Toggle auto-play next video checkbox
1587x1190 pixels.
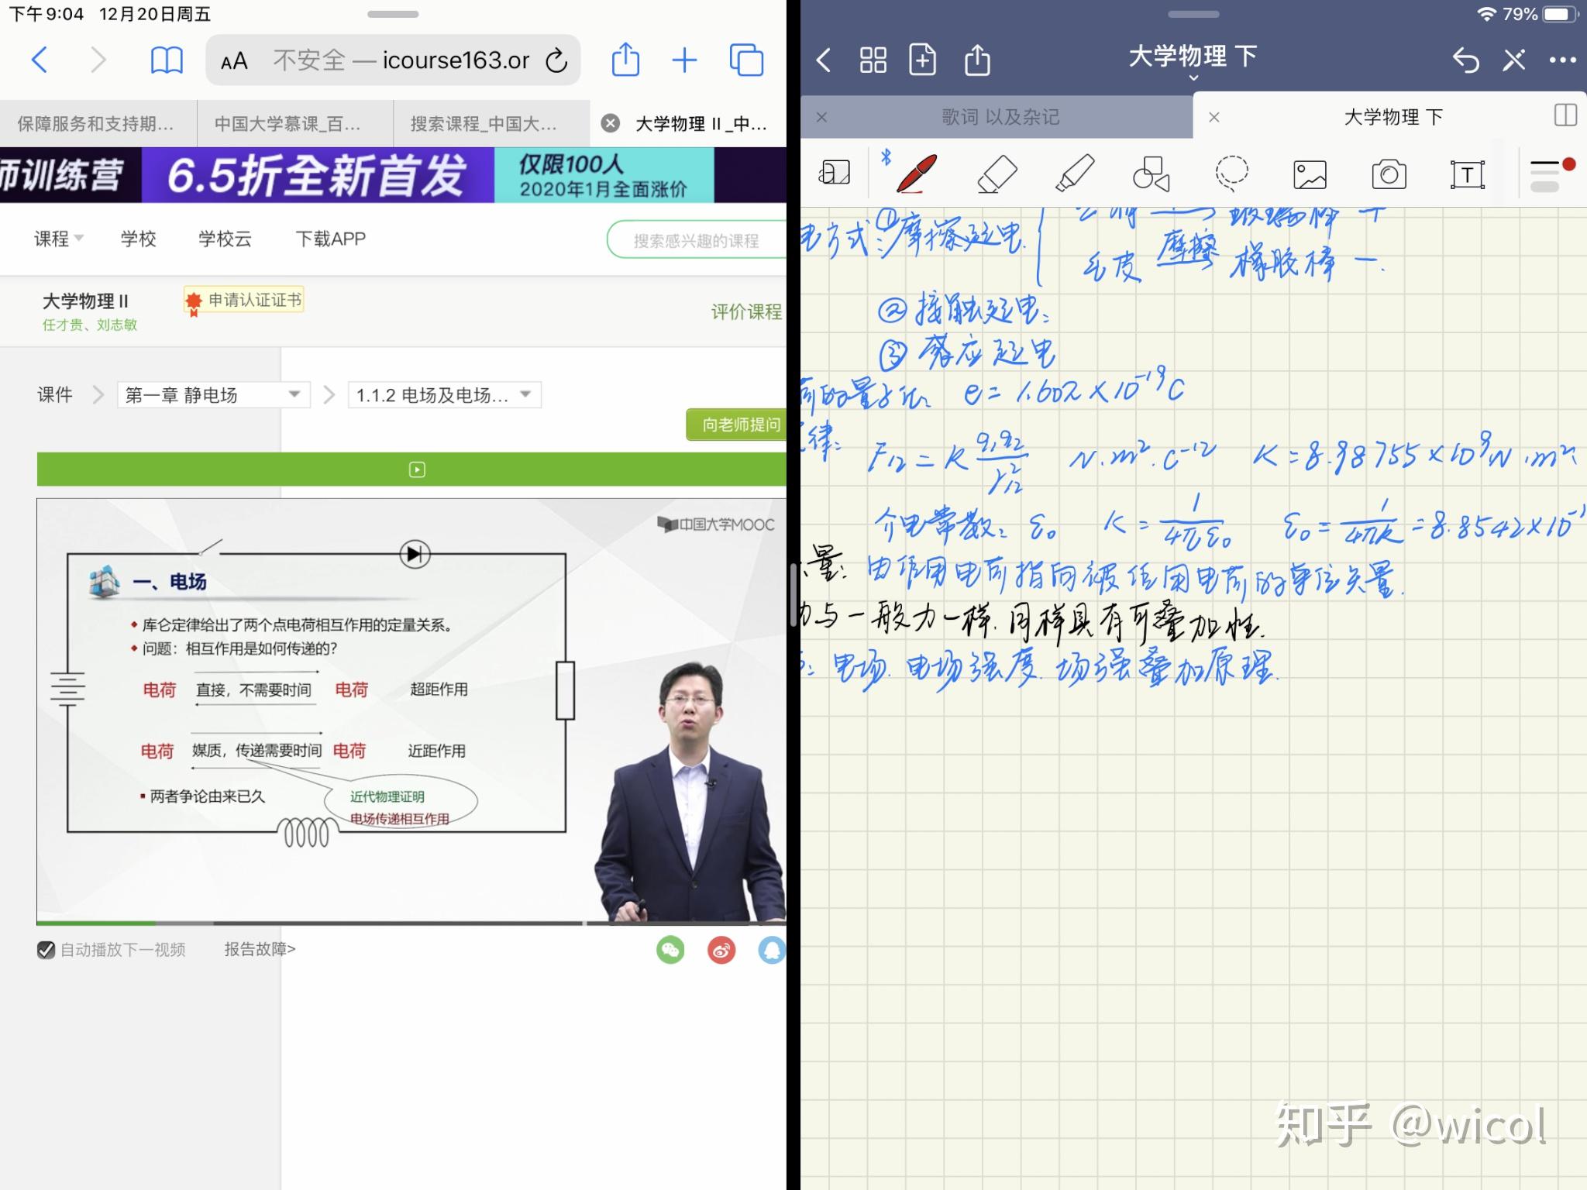(x=46, y=950)
